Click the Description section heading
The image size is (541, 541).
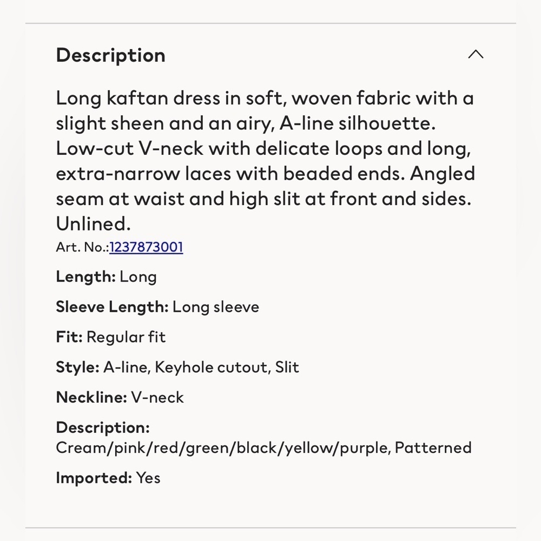pyautogui.click(x=111, y=56)
